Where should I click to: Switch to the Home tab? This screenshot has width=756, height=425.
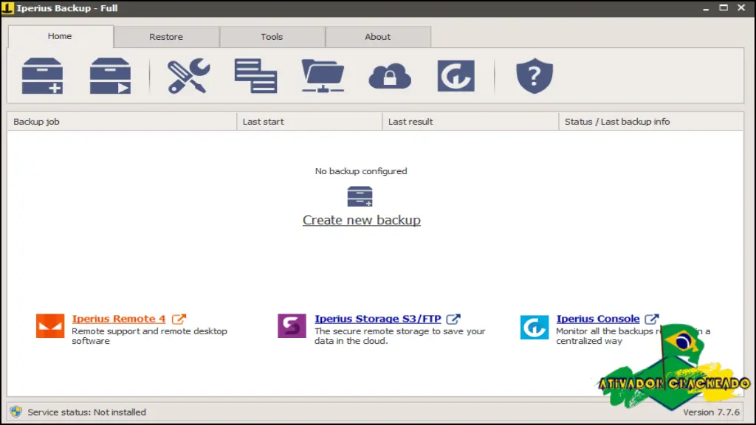point(61,36)
